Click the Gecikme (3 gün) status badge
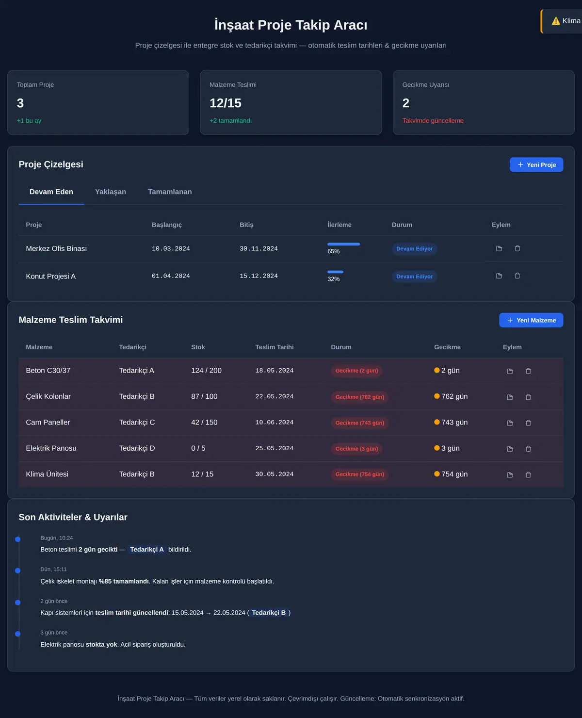The width and height of the screenshot is (582, 718). [357, 449]
